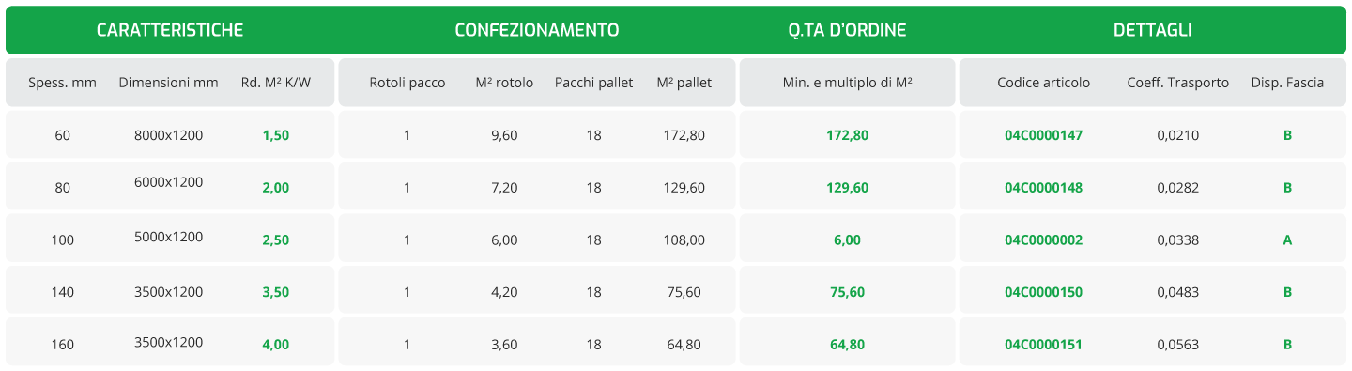Click the CONFEZIONAMENTO header section

pos(537,30)
